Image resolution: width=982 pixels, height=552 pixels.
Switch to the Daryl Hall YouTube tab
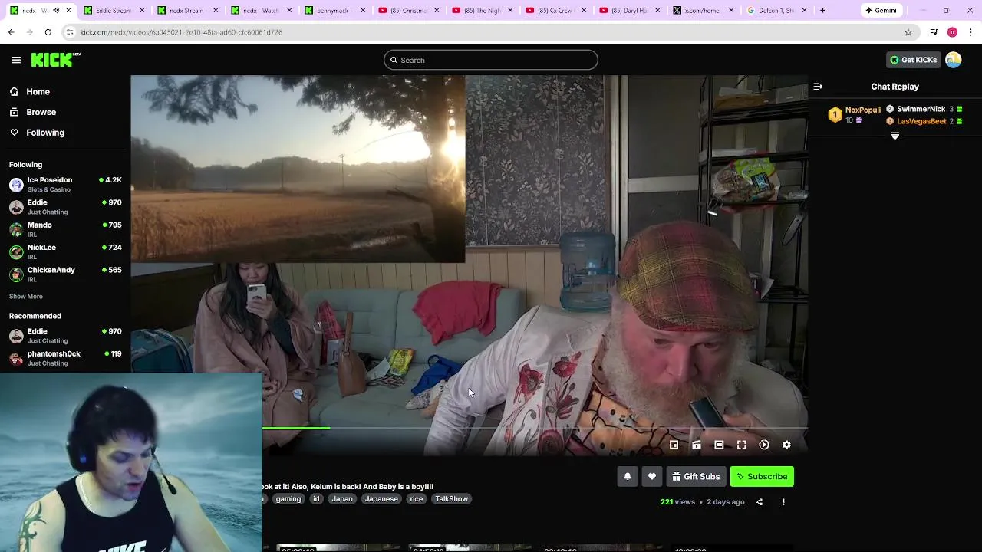point(628,11)
